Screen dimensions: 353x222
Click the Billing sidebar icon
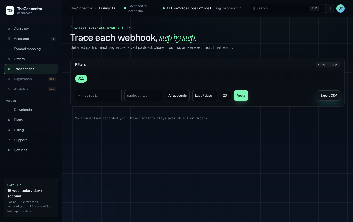coord(9,130)
